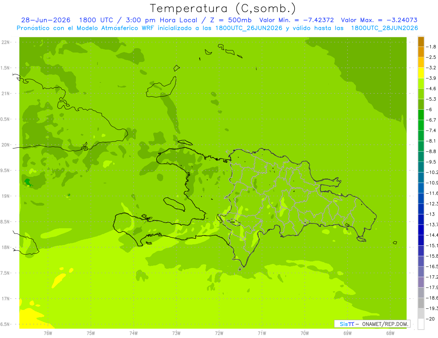438x338 pixels.
Task: Click the "17N" latitude label
Action: [x=5, y=299]
